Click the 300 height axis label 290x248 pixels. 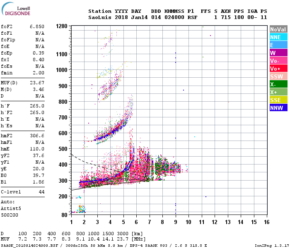tap(63, 181)
